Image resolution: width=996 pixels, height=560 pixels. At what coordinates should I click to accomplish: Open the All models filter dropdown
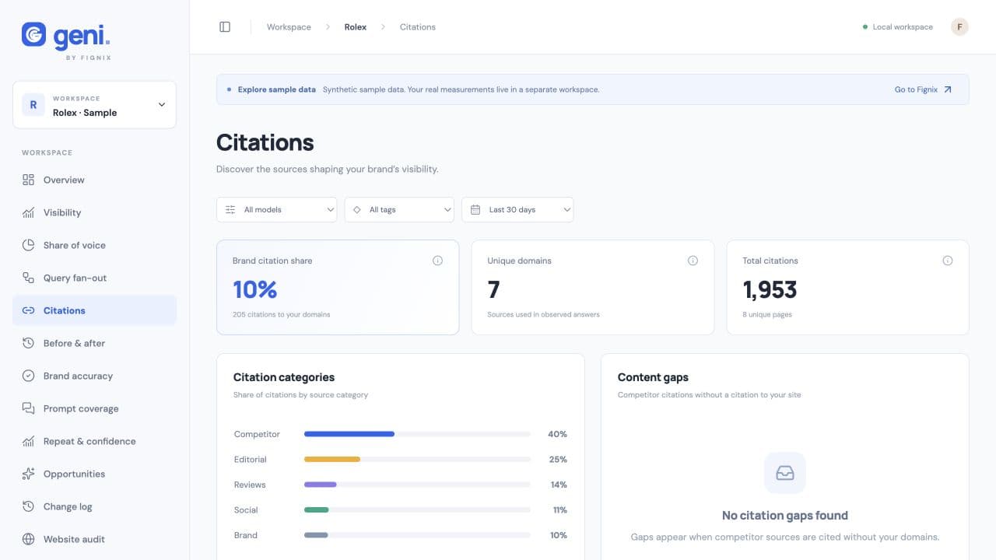pyautogui.click(x=276, y=210)
